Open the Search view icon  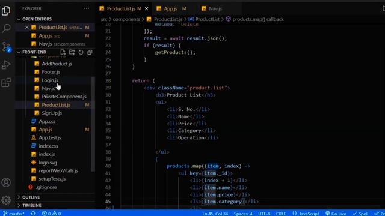click(6, 28)
